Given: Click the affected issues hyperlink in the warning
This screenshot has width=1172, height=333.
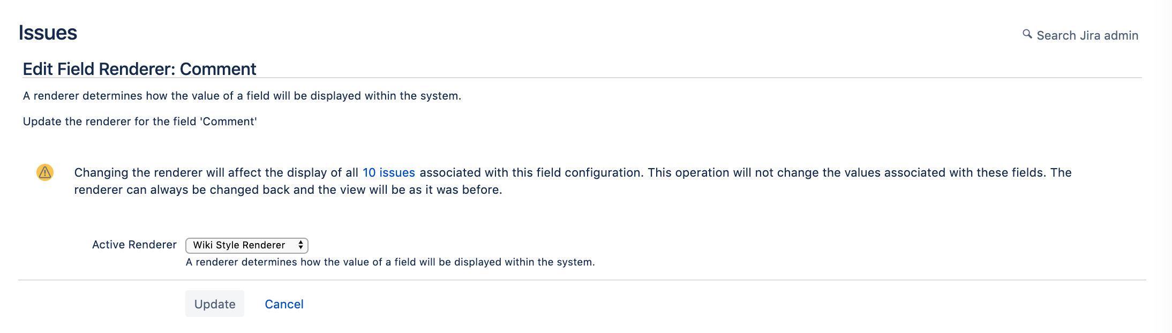Looking at the screenshot, I should tap(388, 172).
